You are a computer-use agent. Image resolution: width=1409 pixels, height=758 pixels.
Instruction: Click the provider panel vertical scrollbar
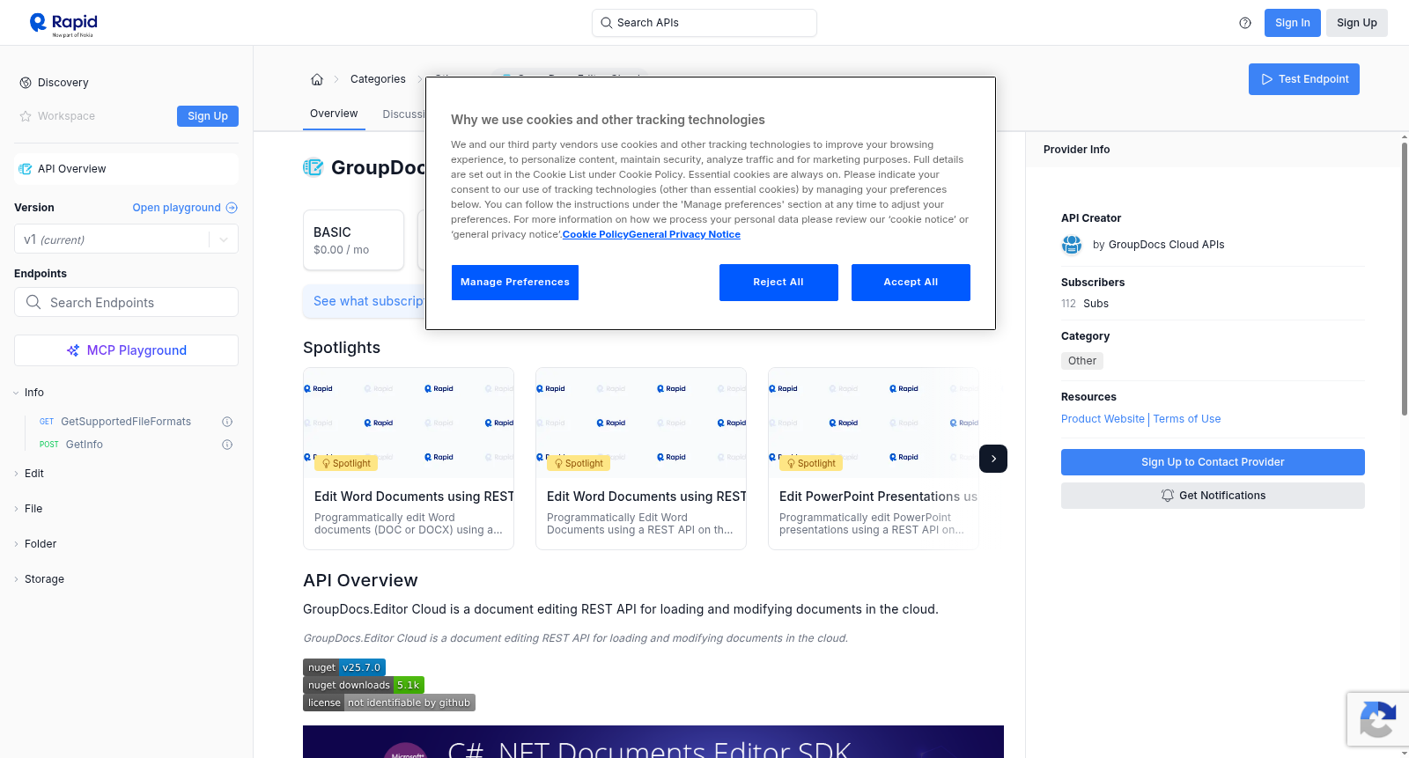click(1404, 277)
